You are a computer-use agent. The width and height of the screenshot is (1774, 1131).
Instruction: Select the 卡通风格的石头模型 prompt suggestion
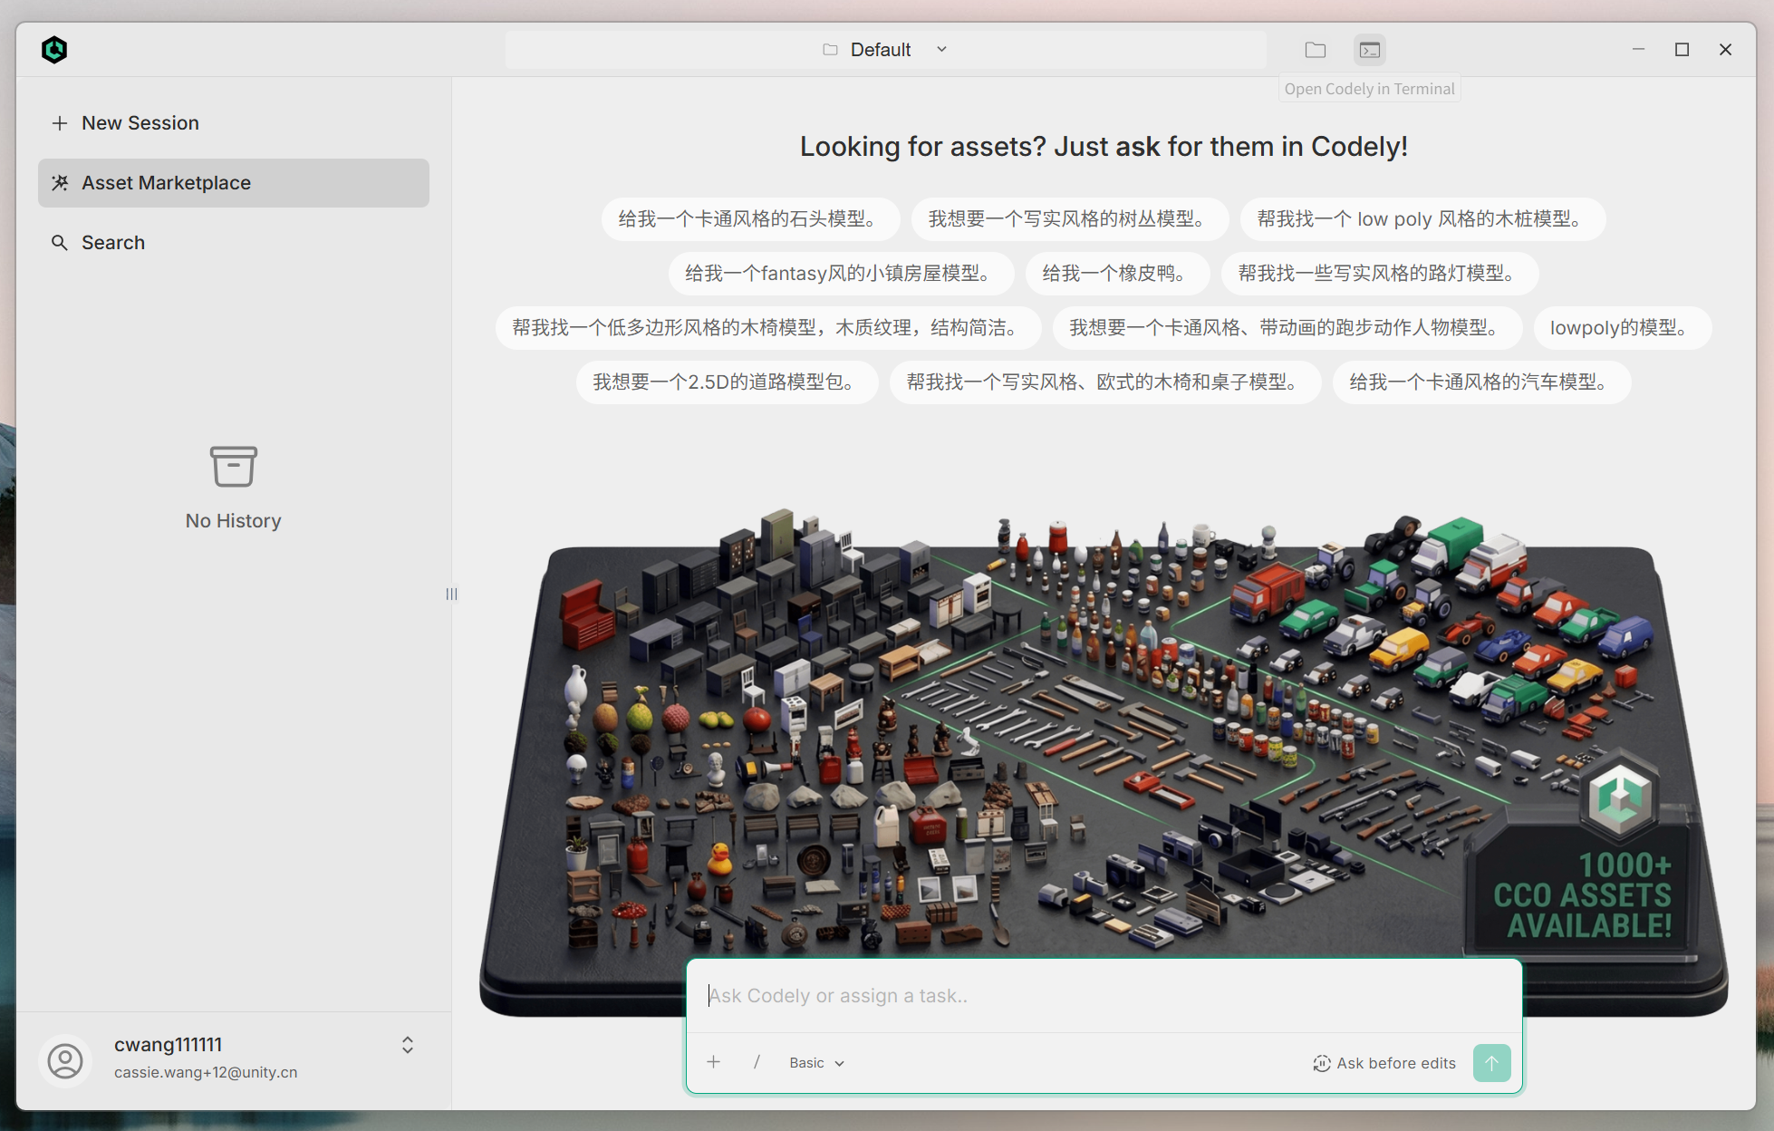750,219
